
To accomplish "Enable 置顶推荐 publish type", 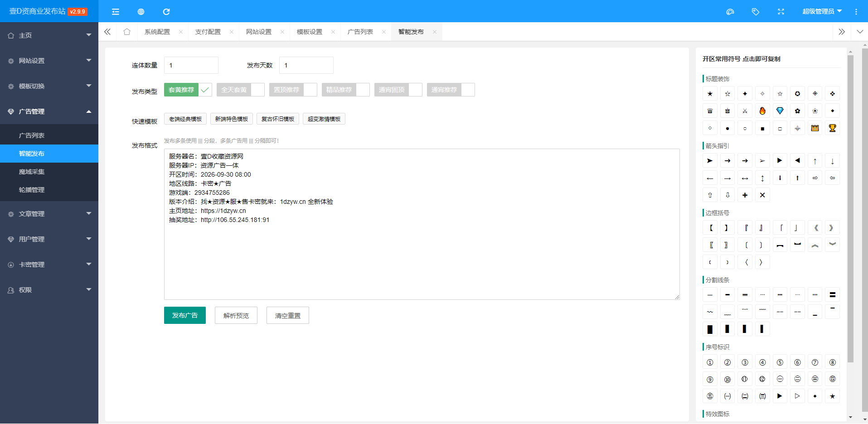I will [x=293, y=90].
